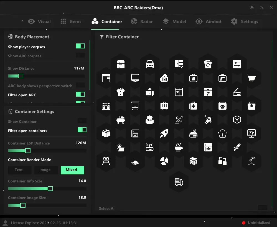Select the steaming coffee cup icon
This screenshot has height=227, width=277.
coord(179,147)
